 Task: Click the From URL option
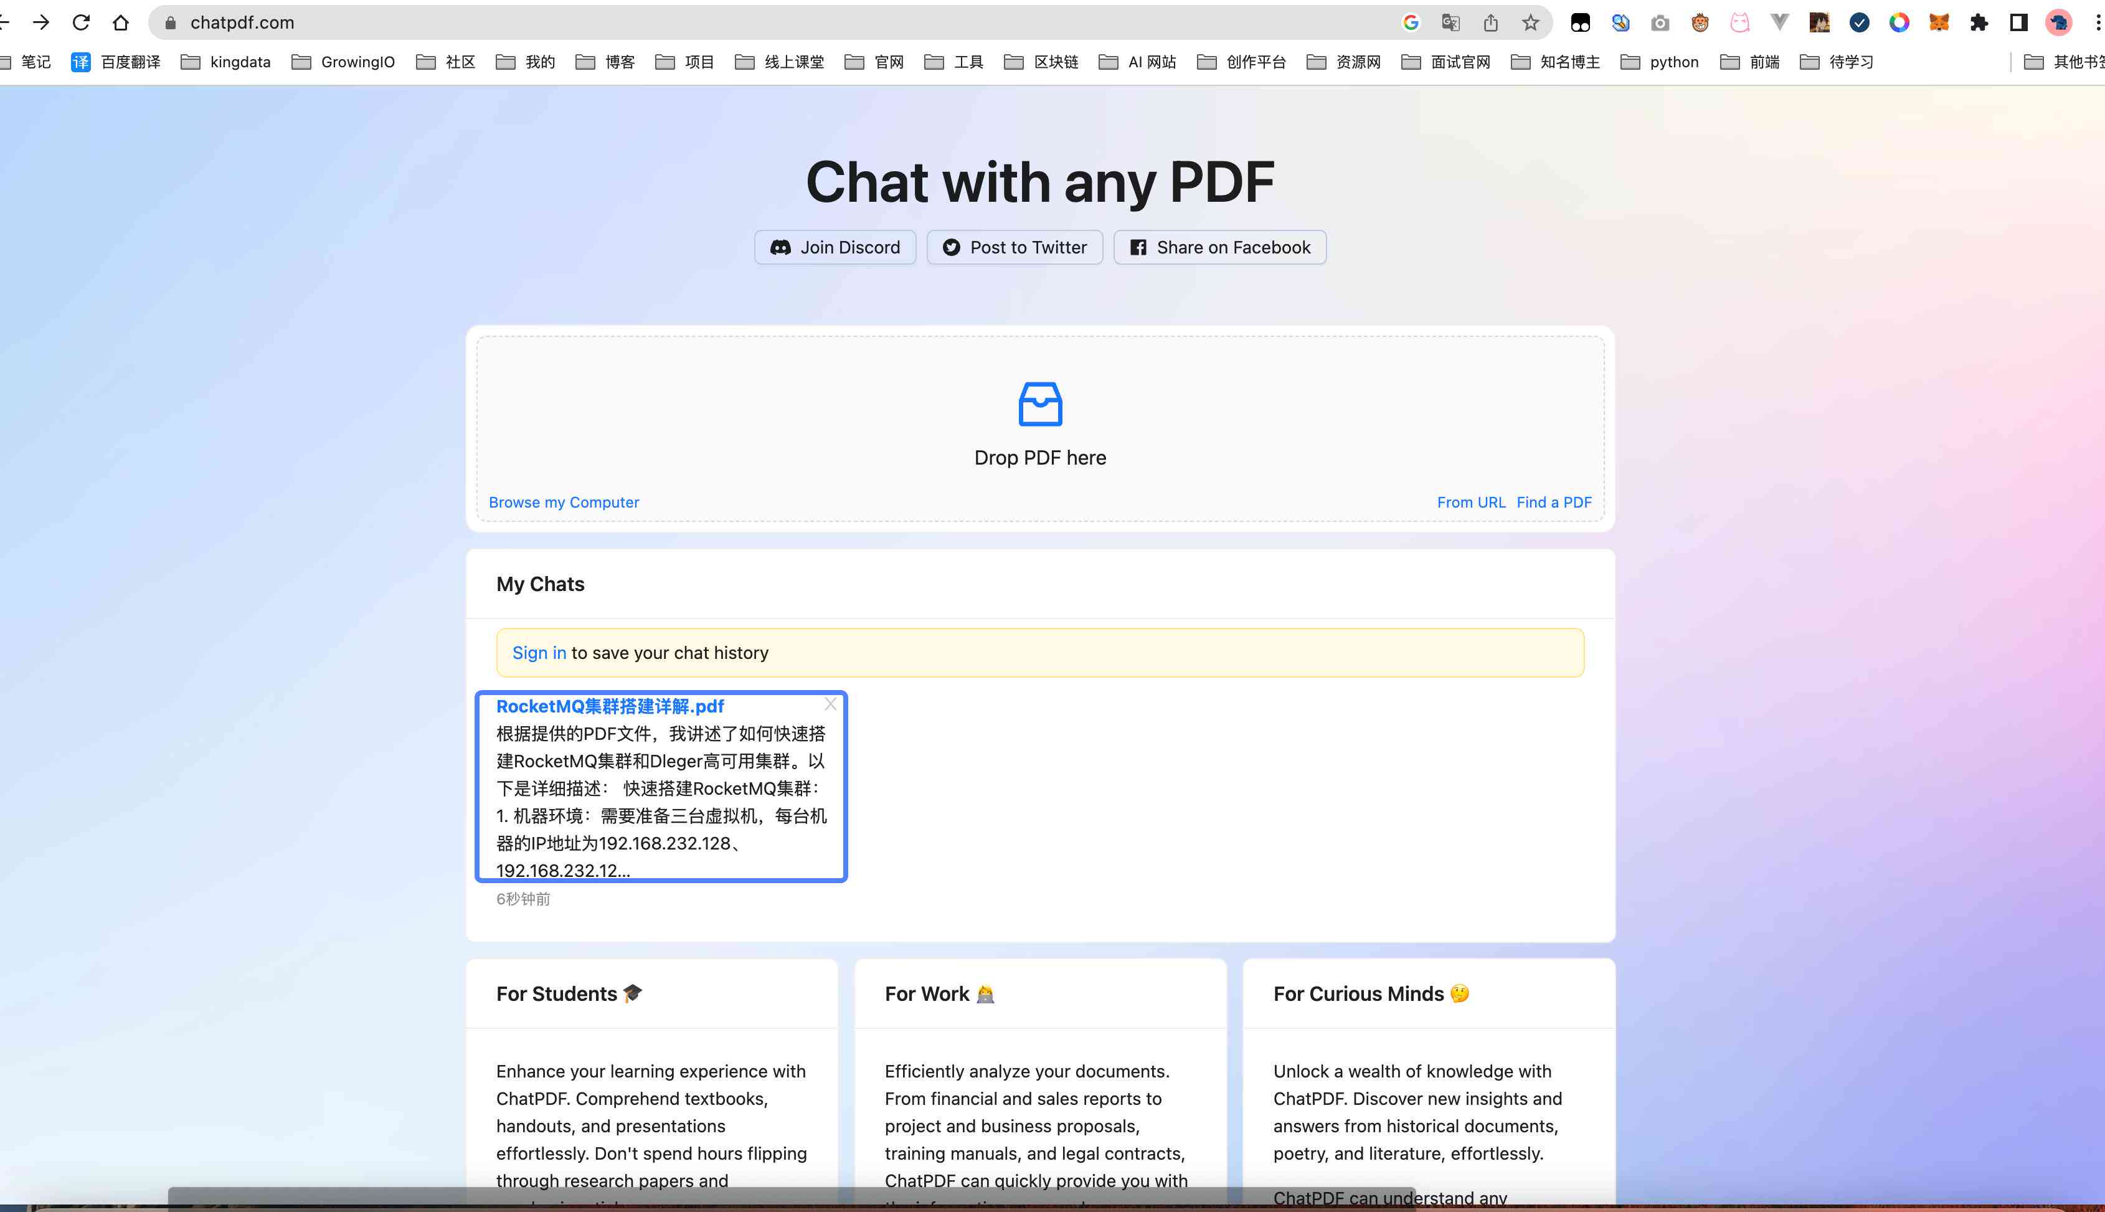click(1470, 502)
